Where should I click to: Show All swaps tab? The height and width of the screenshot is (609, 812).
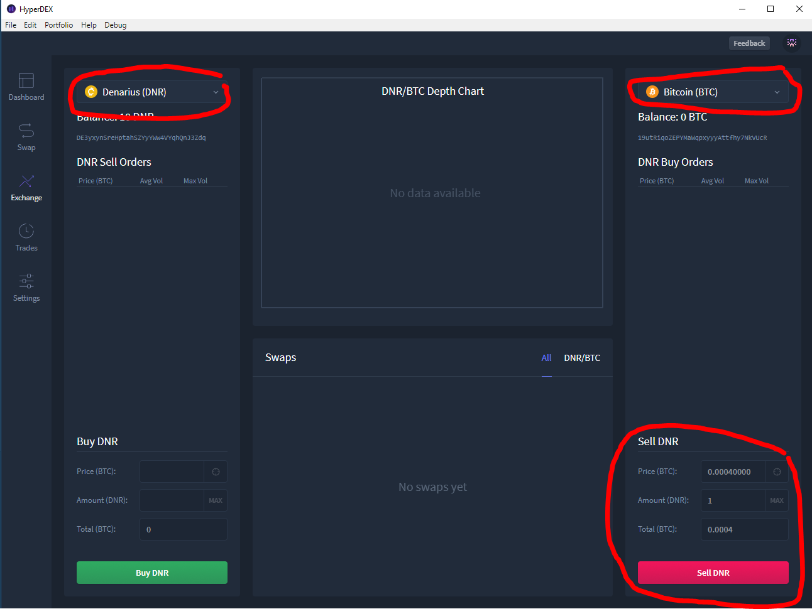coord(547,358)
